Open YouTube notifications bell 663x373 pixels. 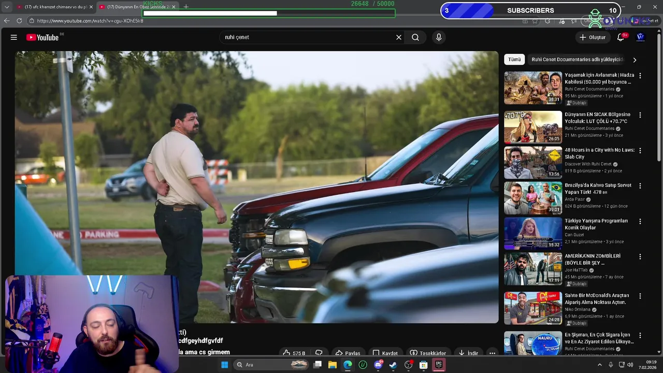[x=621, y=37]
